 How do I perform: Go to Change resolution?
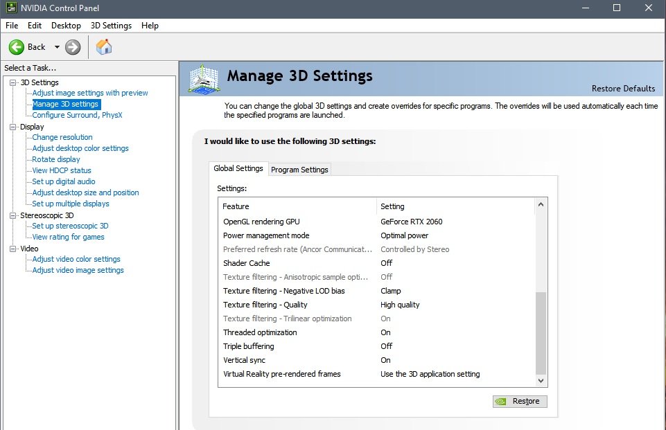pos(62,137)
